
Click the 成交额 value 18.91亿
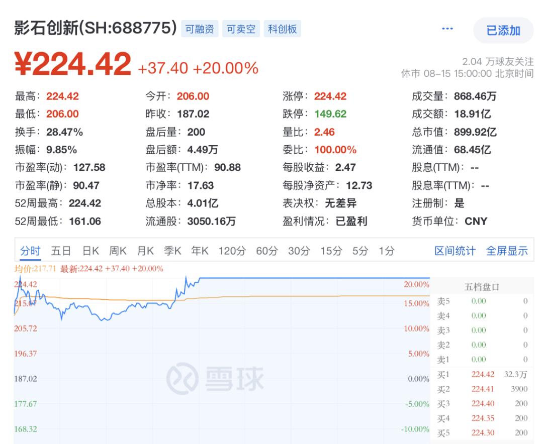pyautogui.click(x=472, y=114)
